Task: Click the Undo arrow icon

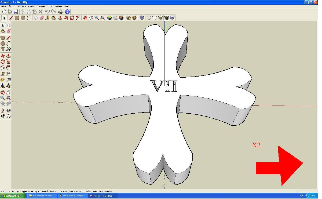Action: click(47, 12)
